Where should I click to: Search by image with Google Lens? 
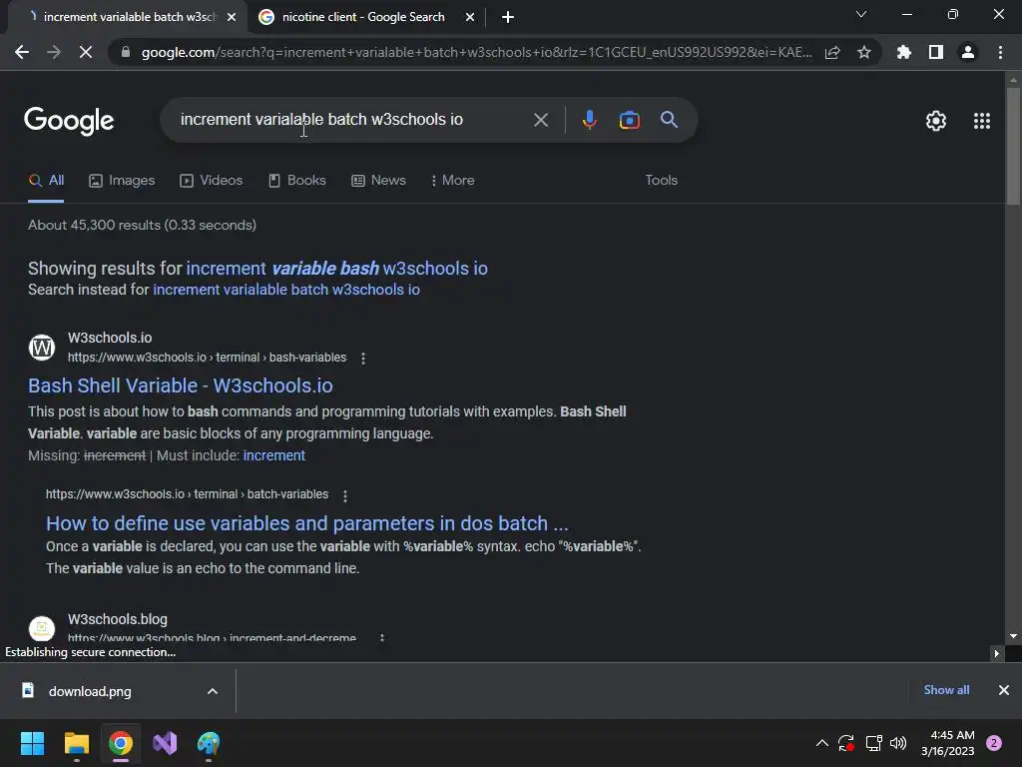tap(630, 120)
